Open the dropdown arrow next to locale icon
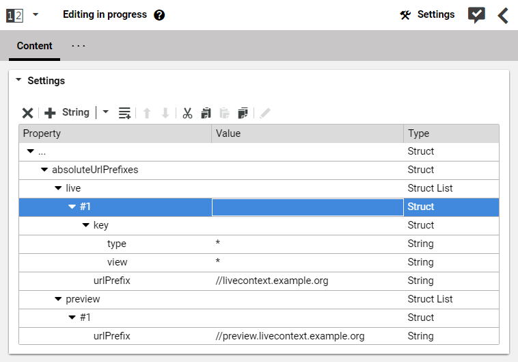This screenshot has width=518, height=362. click(x=36, y=14)
